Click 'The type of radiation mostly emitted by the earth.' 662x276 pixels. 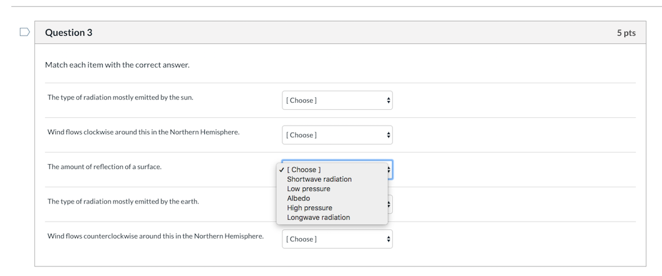pos(123,201)
